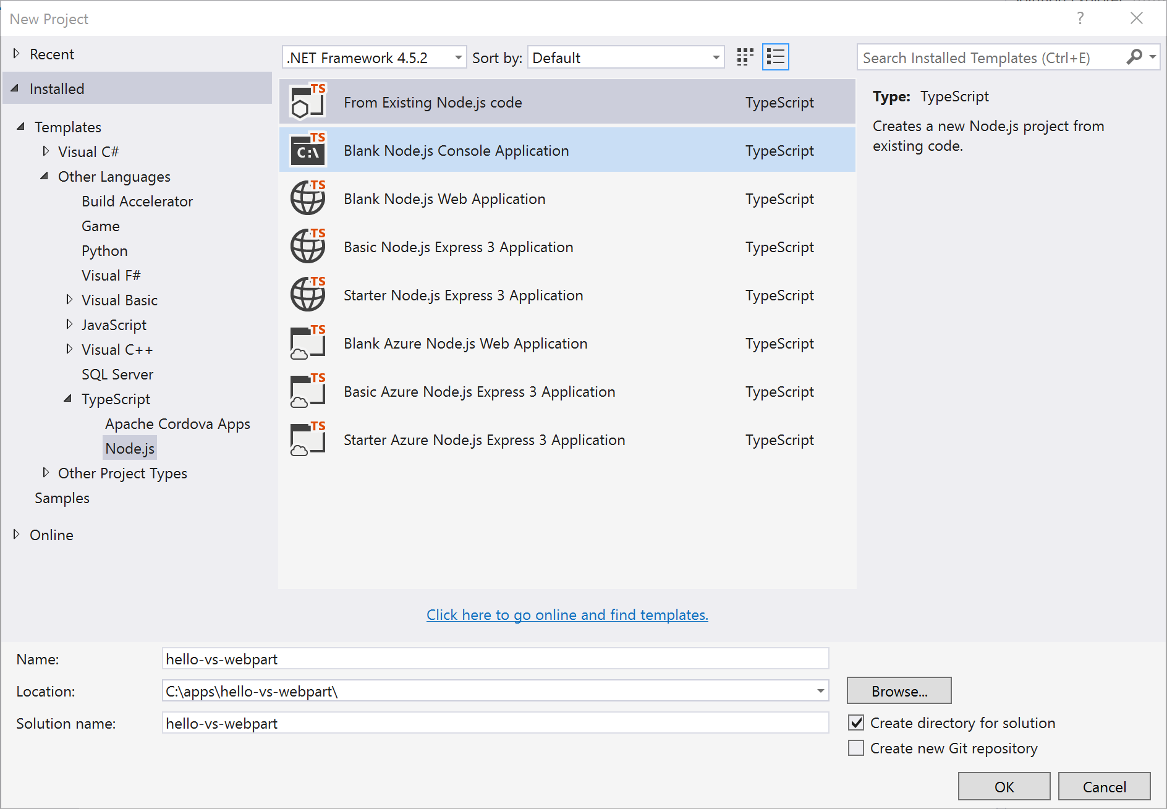The image size is (1167, 809).
Task: Click the help question mark icon
Action: click(1080, 19)
